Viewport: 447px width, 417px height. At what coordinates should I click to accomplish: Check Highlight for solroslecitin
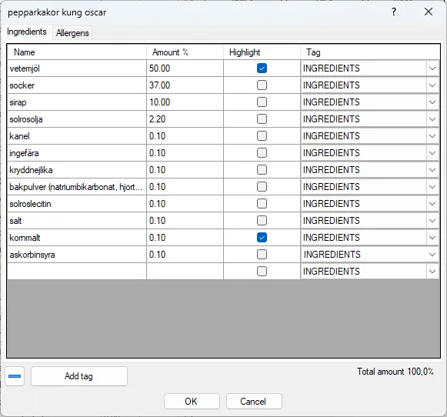(x=262, y=204)
